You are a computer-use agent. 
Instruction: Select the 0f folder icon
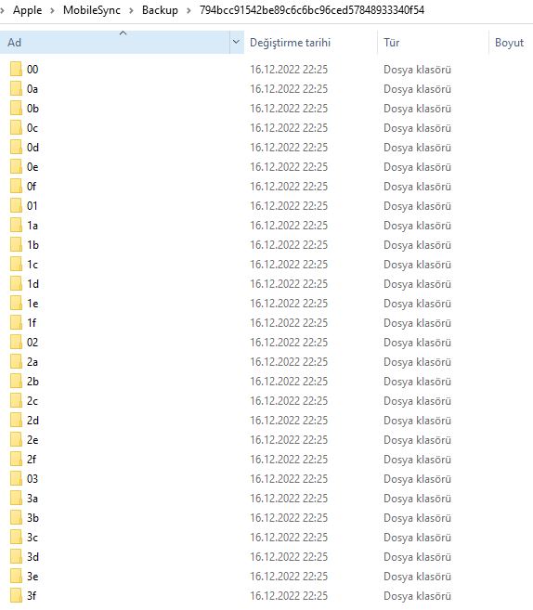click(x=16, y=187)
